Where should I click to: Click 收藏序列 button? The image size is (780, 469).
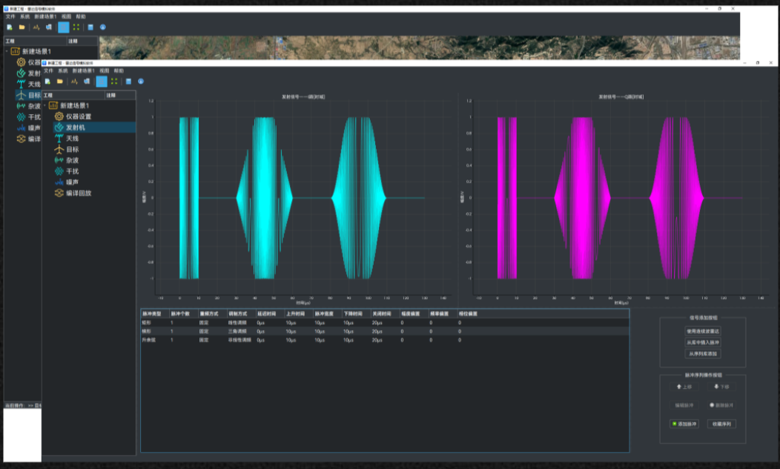pos(721,424)
